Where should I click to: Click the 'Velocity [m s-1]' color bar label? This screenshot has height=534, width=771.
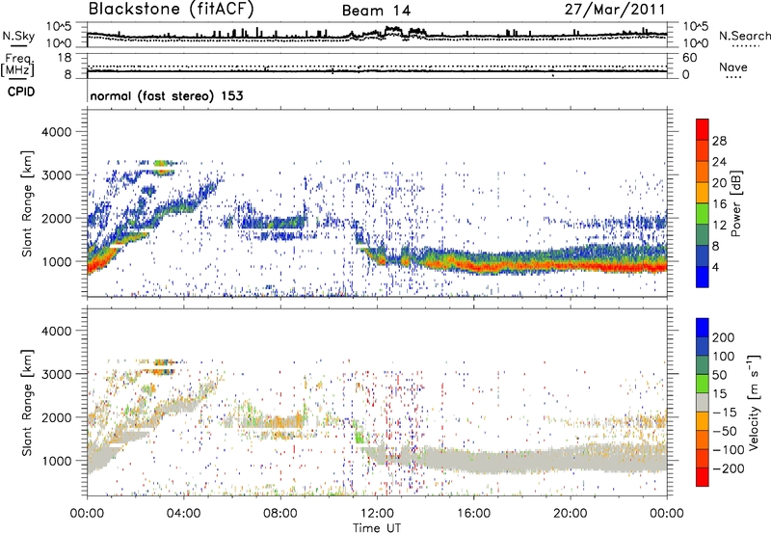[x=754, y=402]
